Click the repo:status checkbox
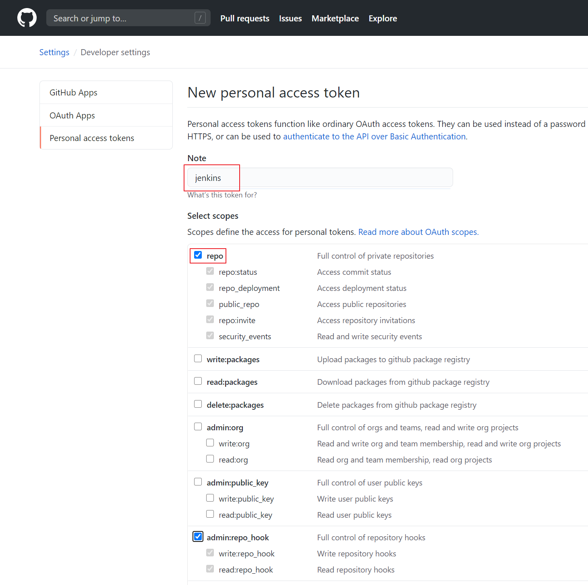Viewport: 588px width, 585px height. pyautogui.click(x=210, y=271)
